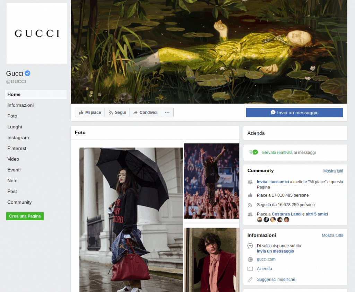Click the Informazioni panel heading

(x=262, y=235)
